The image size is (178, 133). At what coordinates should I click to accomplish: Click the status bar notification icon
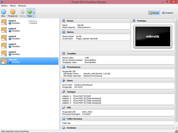pyautogui.click(x=177, y=132)
